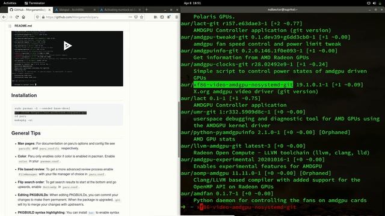The width and height of the screenshot is (385, 216).
Task: Save page to Pocket icon
Action: [136, 17]
